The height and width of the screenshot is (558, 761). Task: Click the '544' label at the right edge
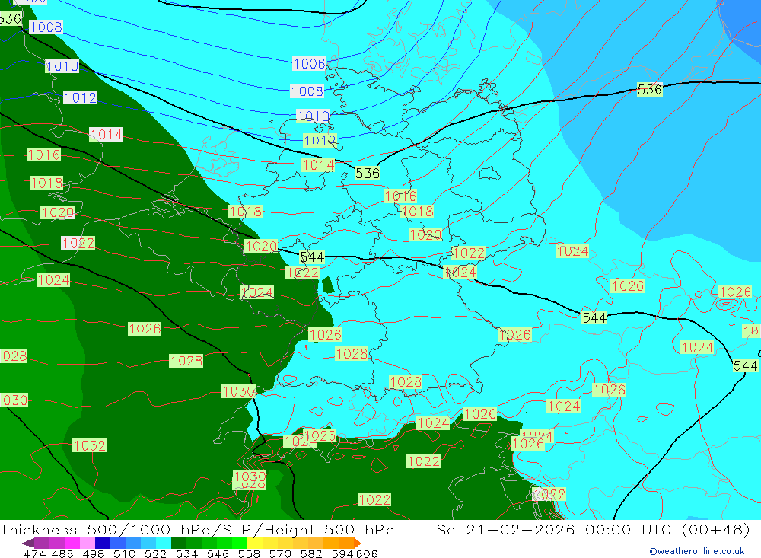[746, 365]
